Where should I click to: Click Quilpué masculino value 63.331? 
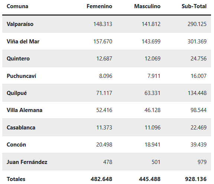pos(152,93)
